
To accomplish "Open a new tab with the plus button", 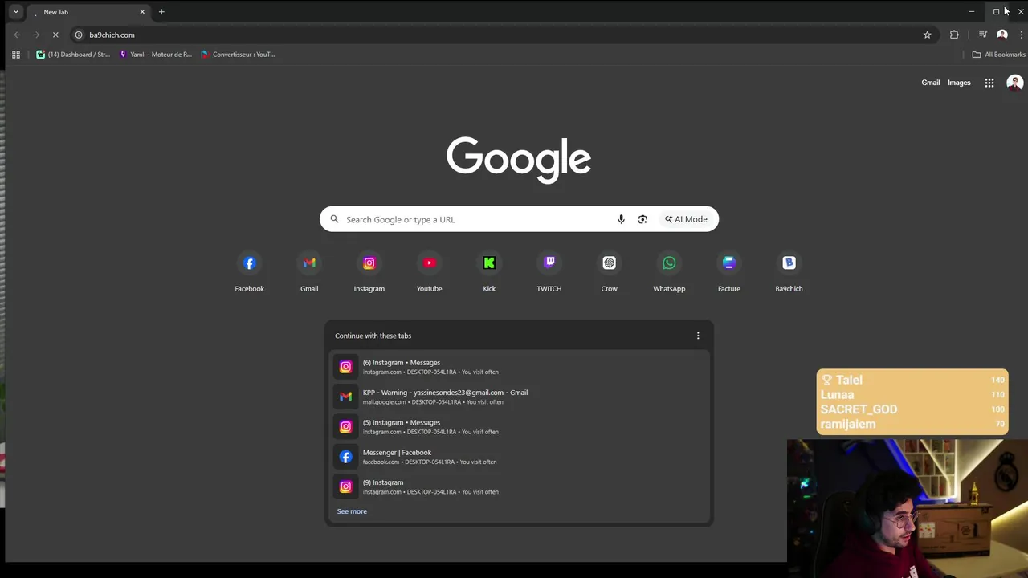I will pos(161,12).
